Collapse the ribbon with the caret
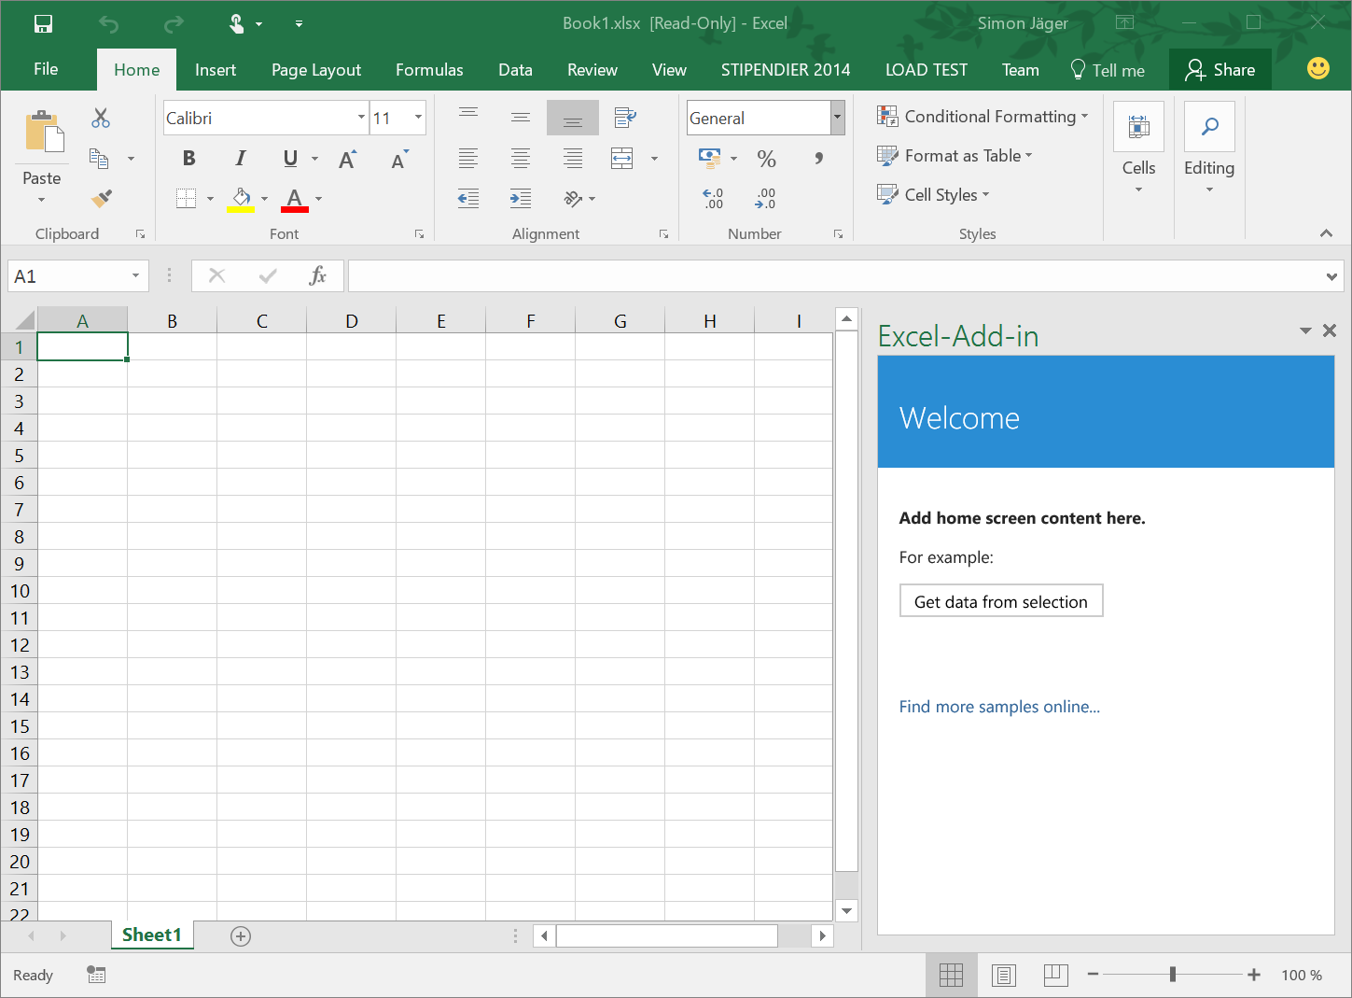Image resolution: width=1352 pixels, height=998 pixels. (1326, 233)
